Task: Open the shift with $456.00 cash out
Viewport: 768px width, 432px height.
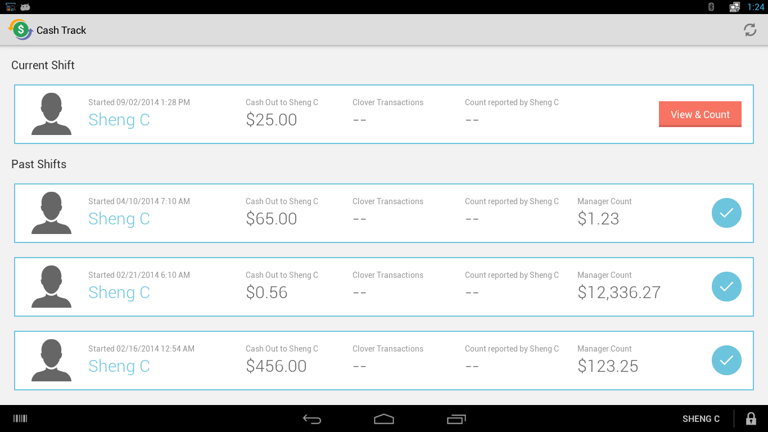Action: (276, 366)
